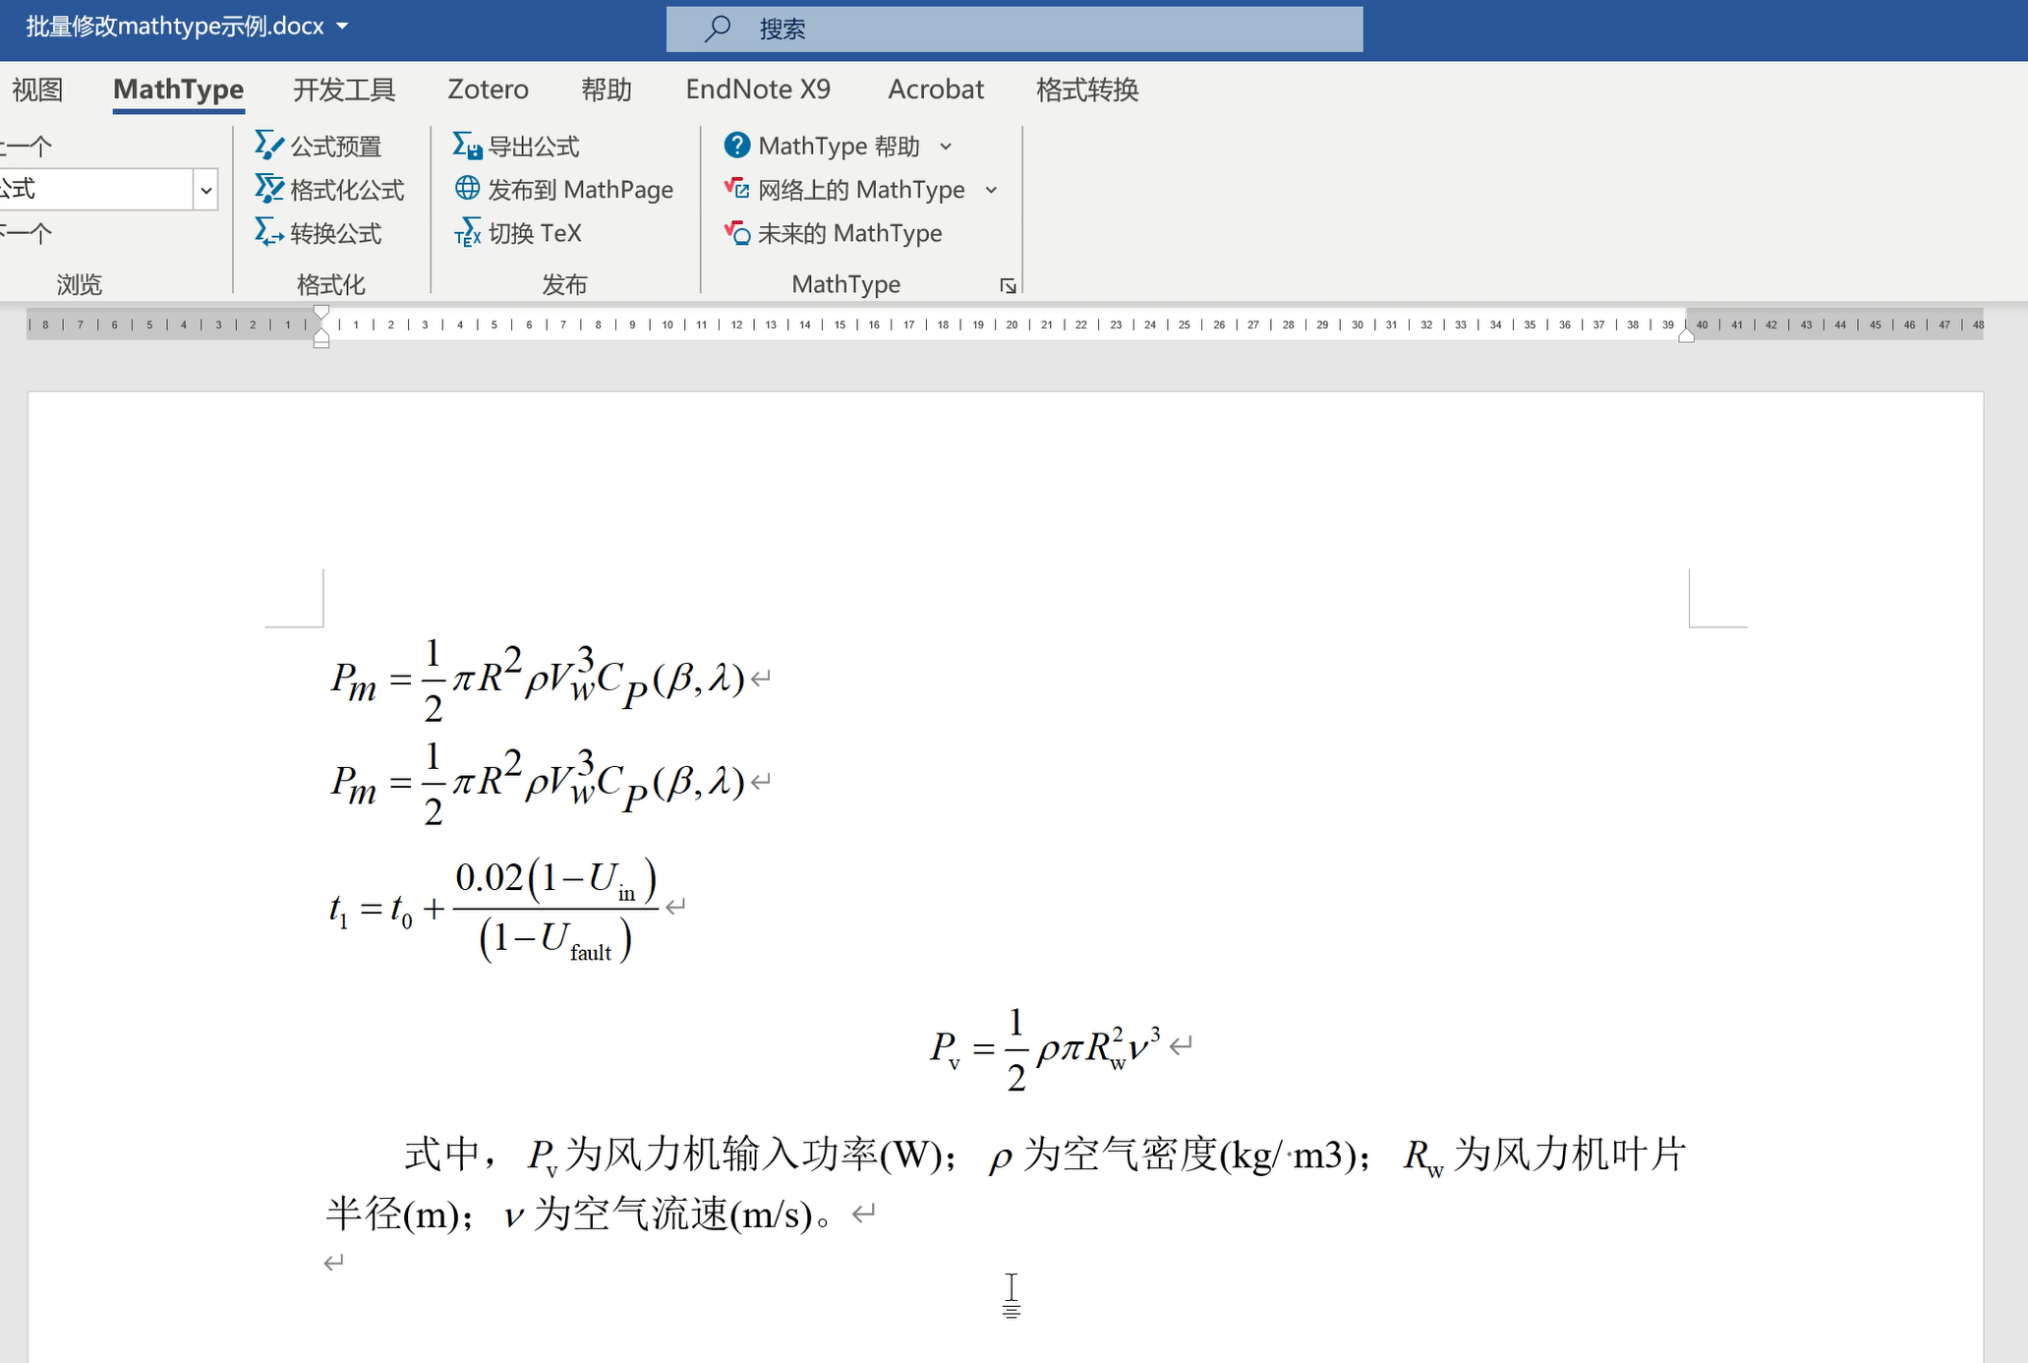Screen dimensions: 2028x1363
Task: Click the right indent marker on the ruler
Action: [x=1686, y=335]
